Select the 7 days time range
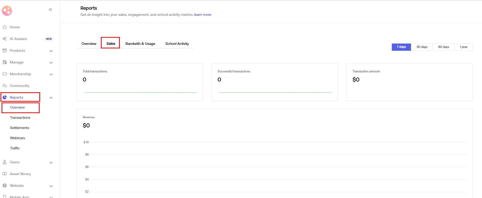The image size is (482, 198). coord(401,47)
